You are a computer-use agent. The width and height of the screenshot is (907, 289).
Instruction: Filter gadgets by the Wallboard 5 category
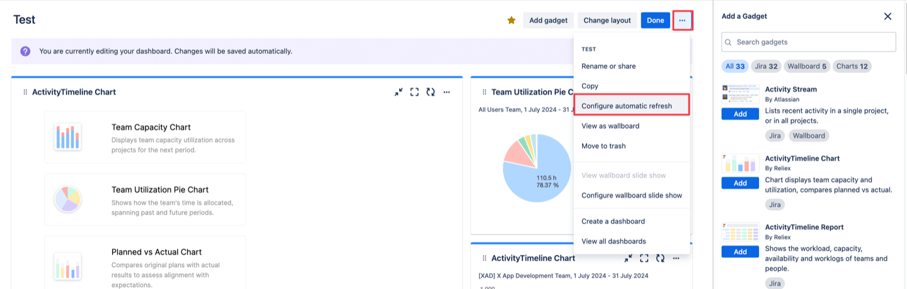[807, 66]
